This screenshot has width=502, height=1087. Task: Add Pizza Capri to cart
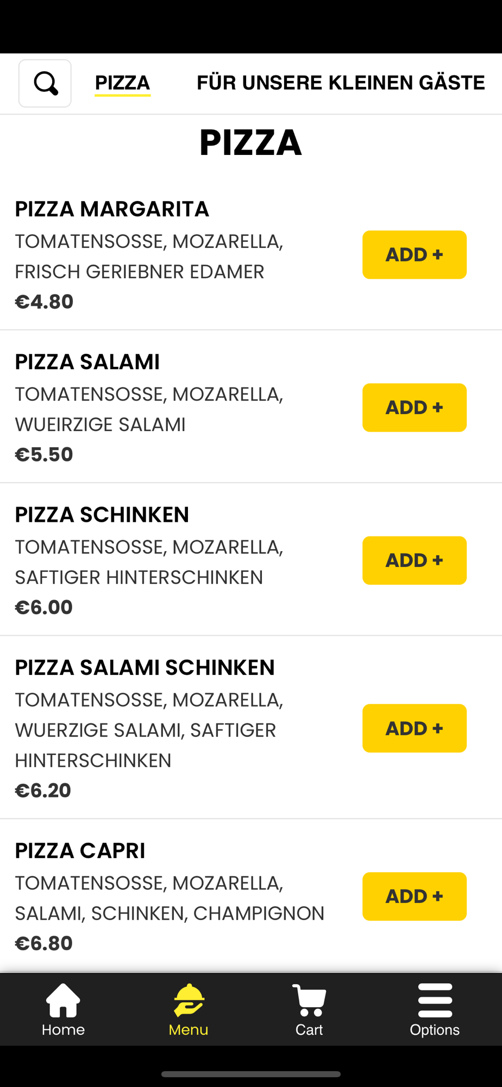414,896
